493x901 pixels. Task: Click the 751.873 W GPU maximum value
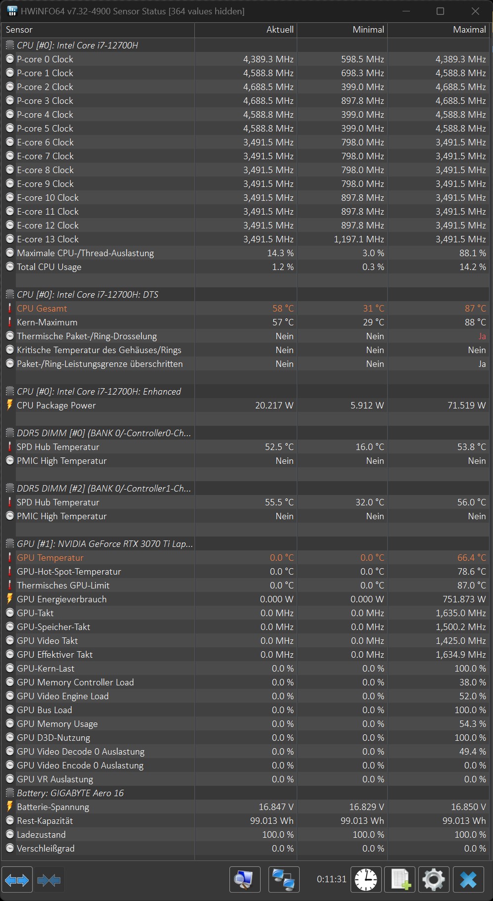click(464, 599)
